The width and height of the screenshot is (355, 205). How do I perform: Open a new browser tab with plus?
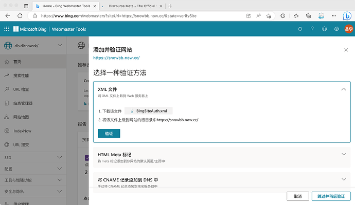point(170,6)
